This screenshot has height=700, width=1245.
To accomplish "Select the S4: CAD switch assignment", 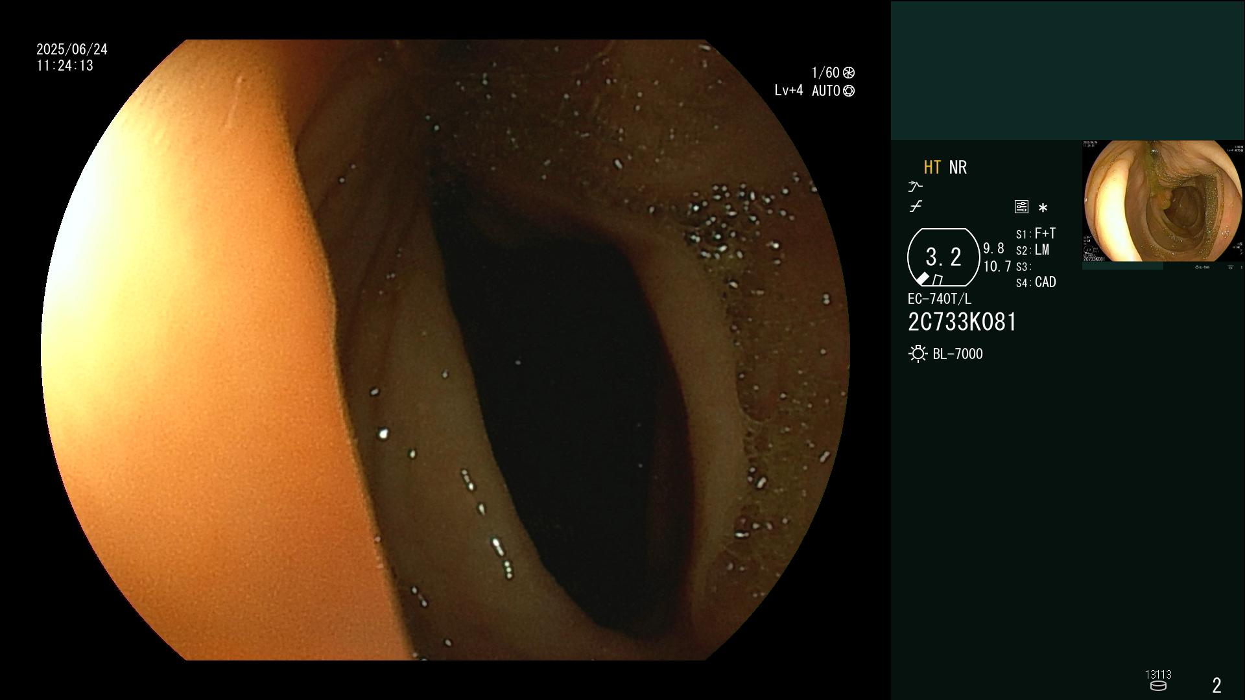I will (x=1036, y=283).
